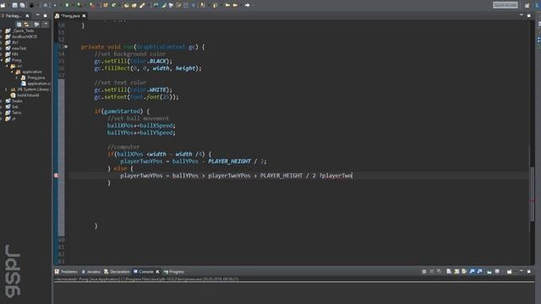This screenshot has height=304, width=541.
Task: Click the Open Task toolbar icon
Action: [134, 5]
